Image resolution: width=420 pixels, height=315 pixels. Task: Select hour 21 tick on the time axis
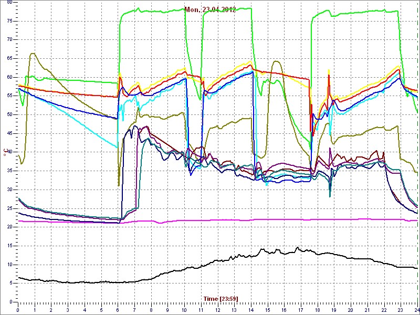pos(367,310)
